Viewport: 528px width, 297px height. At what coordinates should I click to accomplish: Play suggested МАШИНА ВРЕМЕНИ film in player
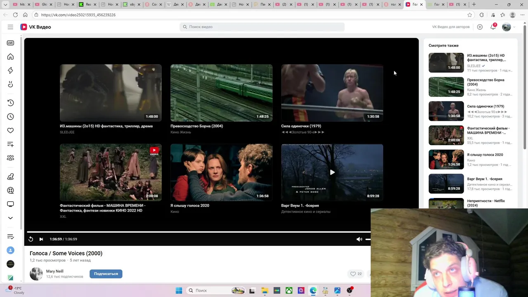111,172
